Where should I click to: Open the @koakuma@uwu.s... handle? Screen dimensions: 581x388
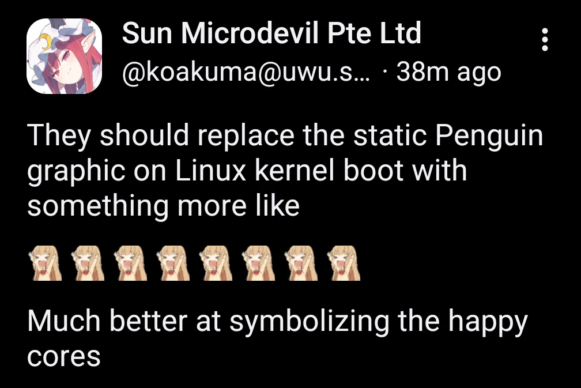(246, 72)
